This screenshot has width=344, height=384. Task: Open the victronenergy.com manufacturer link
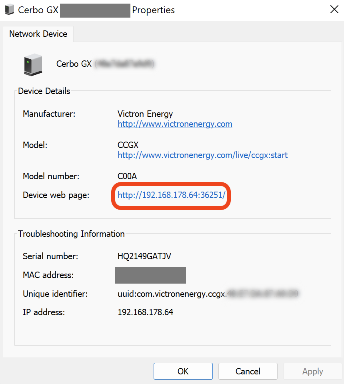point(175,124)
